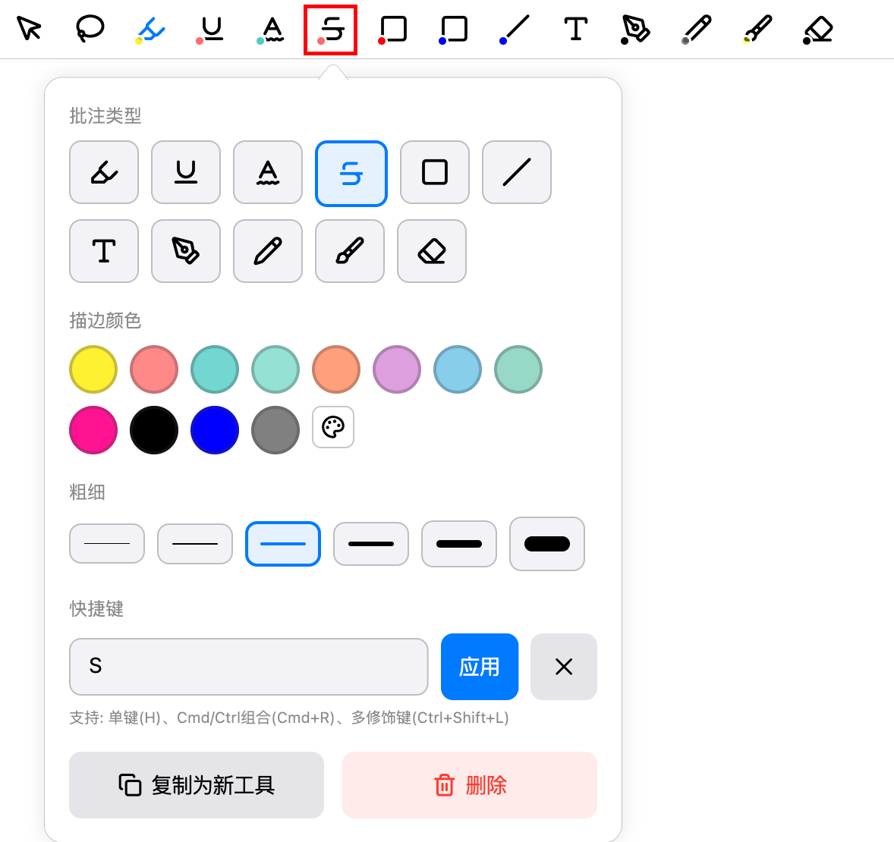The width and height of the screenshot is (894, 842).
Task: Choose the rectangle annotation type in panel
Action: (x=435, y=172)
